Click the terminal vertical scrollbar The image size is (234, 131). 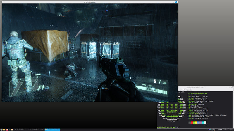coord(233,110)
